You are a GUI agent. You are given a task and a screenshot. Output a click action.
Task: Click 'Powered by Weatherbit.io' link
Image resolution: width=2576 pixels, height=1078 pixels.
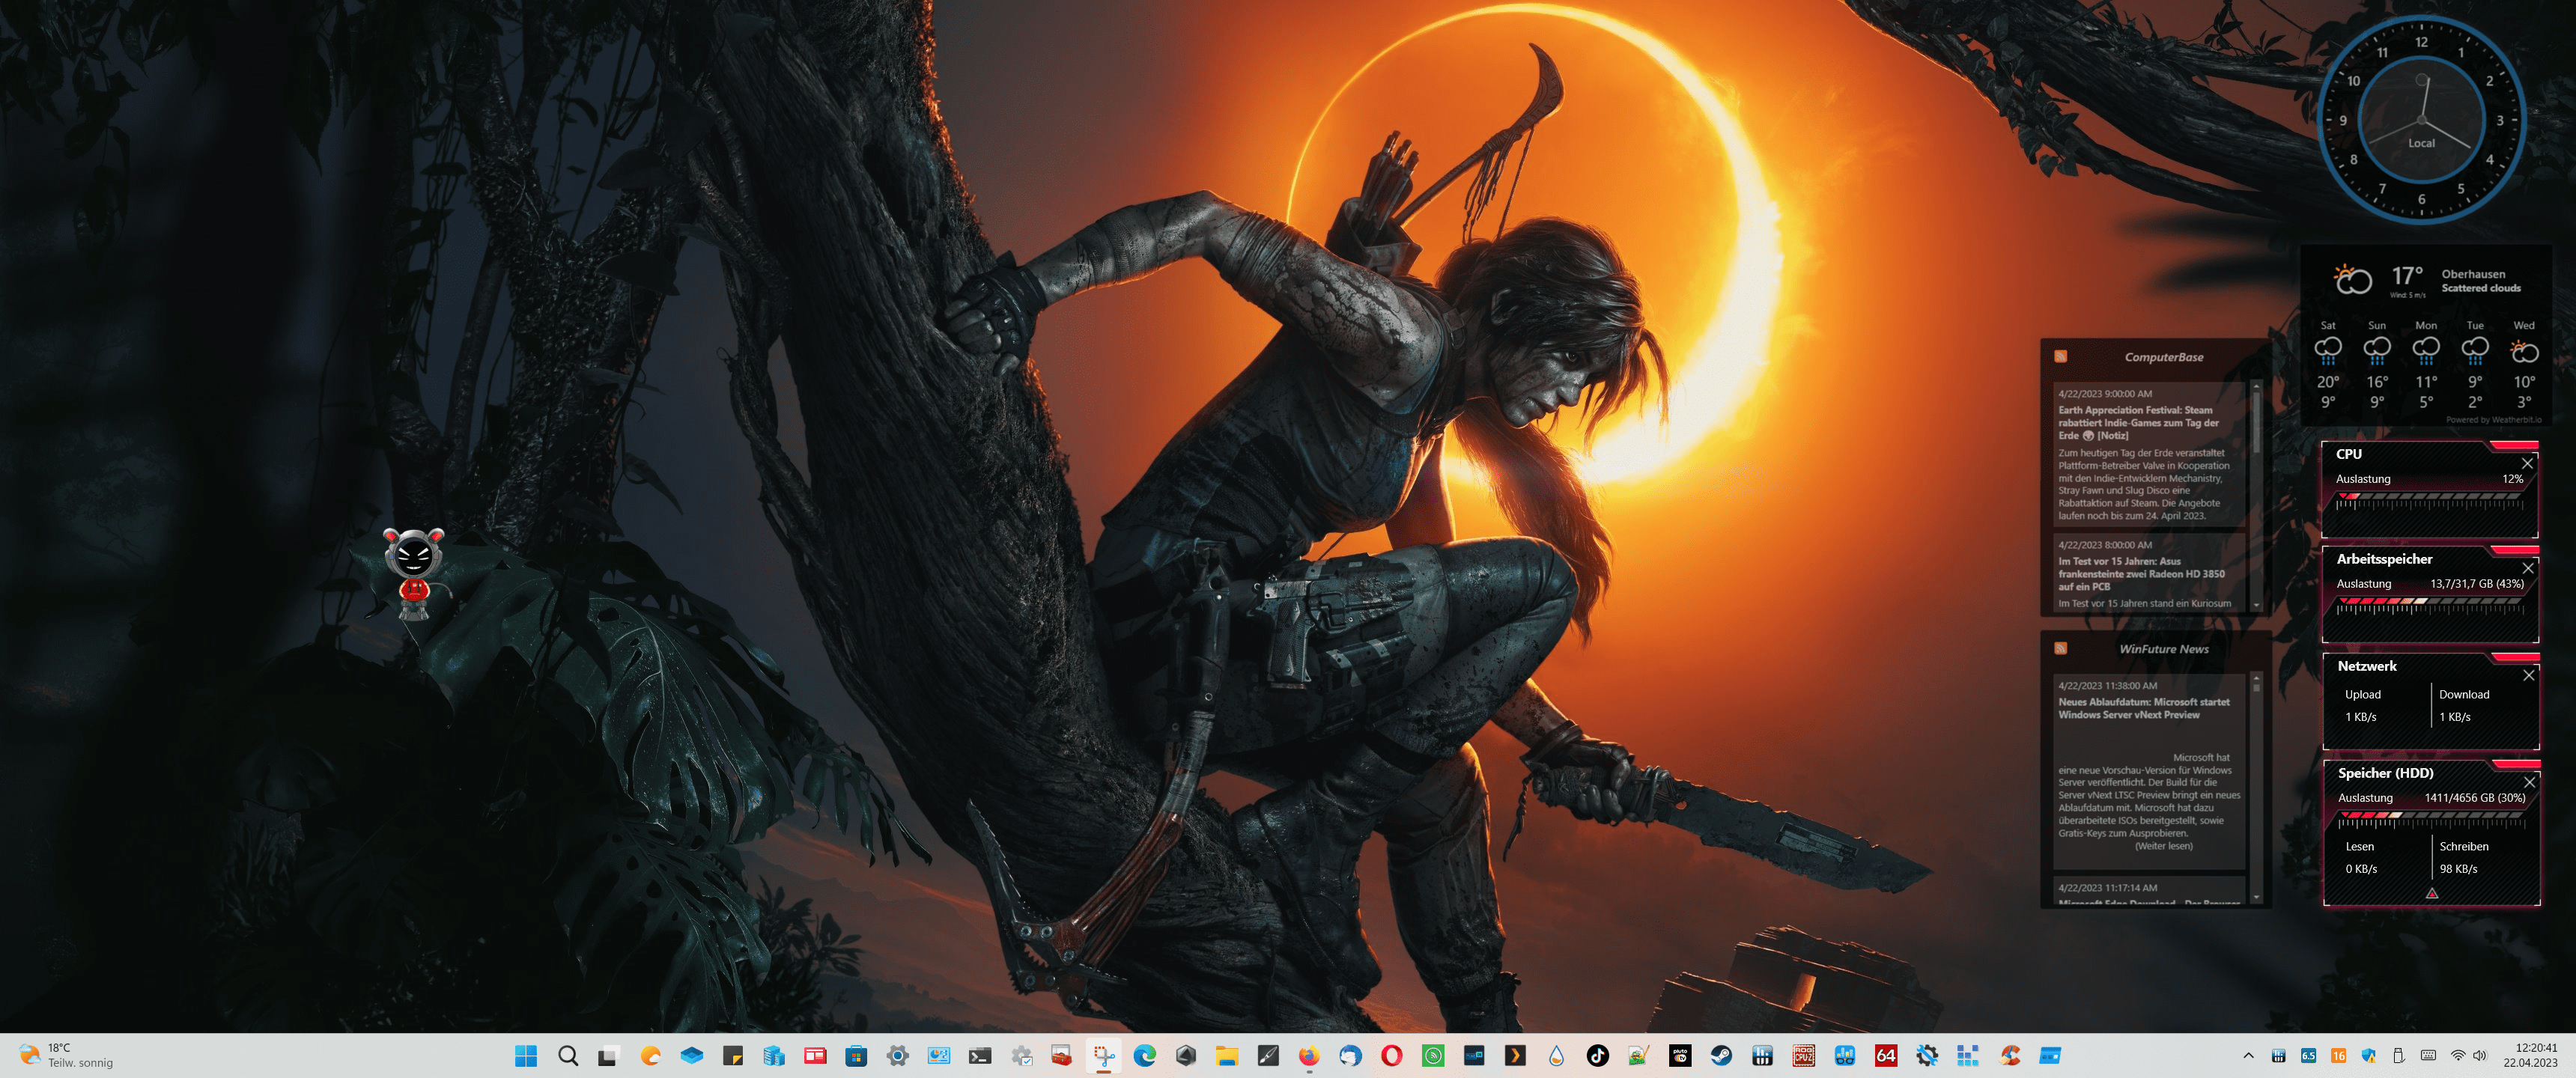click(x=2493, y=420)
